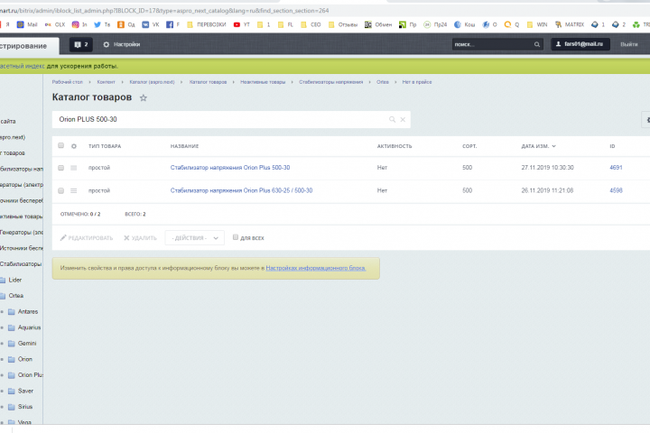Expand the Antares folder in tree
Viewport: 650px width, 433px height.
pos(2,311)
